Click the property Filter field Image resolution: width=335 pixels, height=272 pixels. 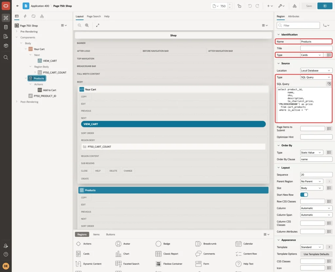[x=298, y=25]
